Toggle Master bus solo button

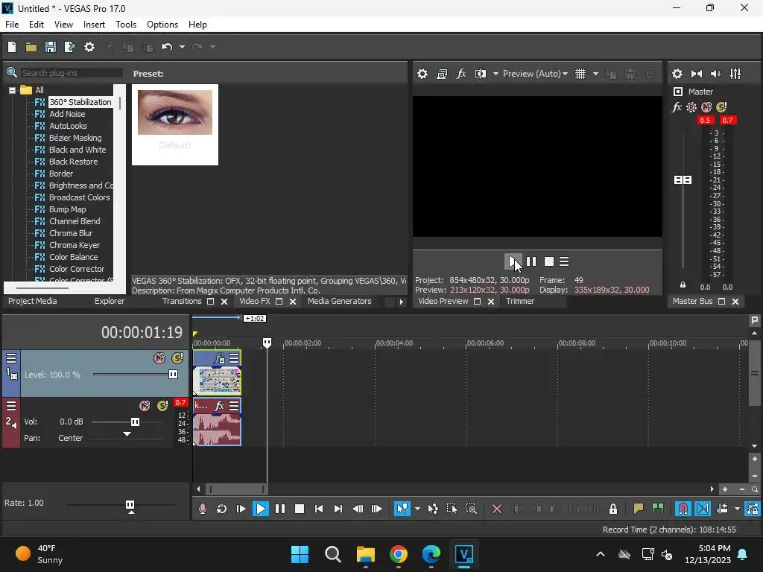721,107
